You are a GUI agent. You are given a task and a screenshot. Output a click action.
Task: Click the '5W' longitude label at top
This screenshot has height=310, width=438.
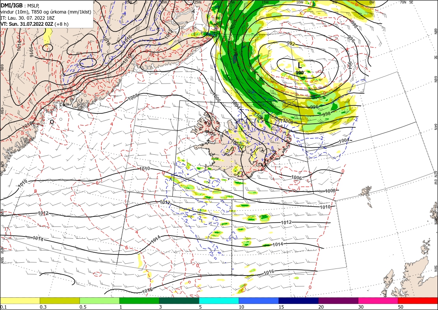(335, 2)
